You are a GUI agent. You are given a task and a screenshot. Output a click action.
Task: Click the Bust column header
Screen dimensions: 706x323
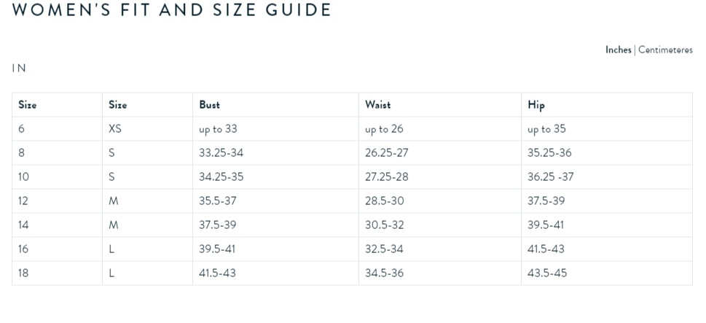[x=209, y=104]
